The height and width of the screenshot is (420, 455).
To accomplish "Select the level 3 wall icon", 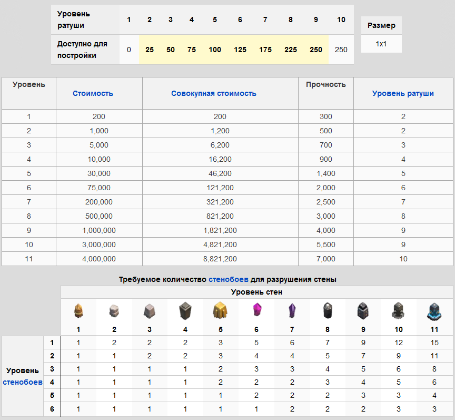I will [149, 311].
